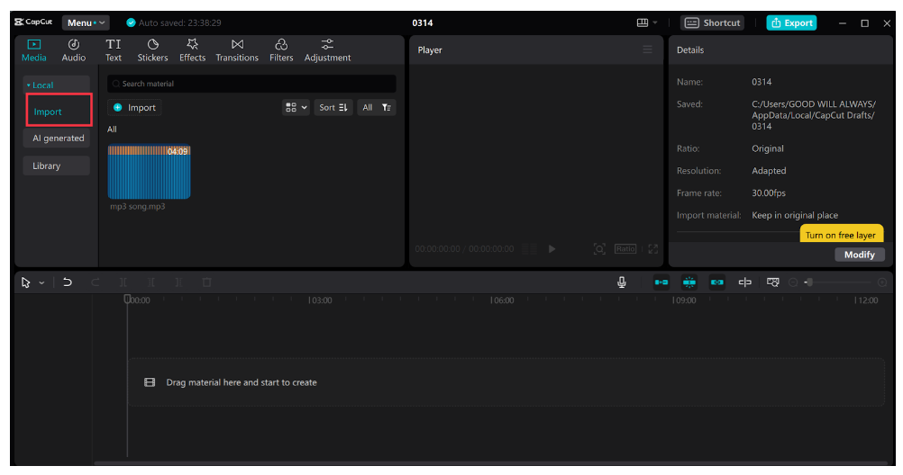The height and width of the screenshot is (475, 903).
Task: Open the grid view mode dropdown
Action: pos(296,108)
